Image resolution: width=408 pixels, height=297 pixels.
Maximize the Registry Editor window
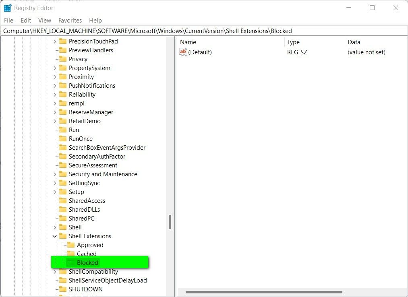372,8
